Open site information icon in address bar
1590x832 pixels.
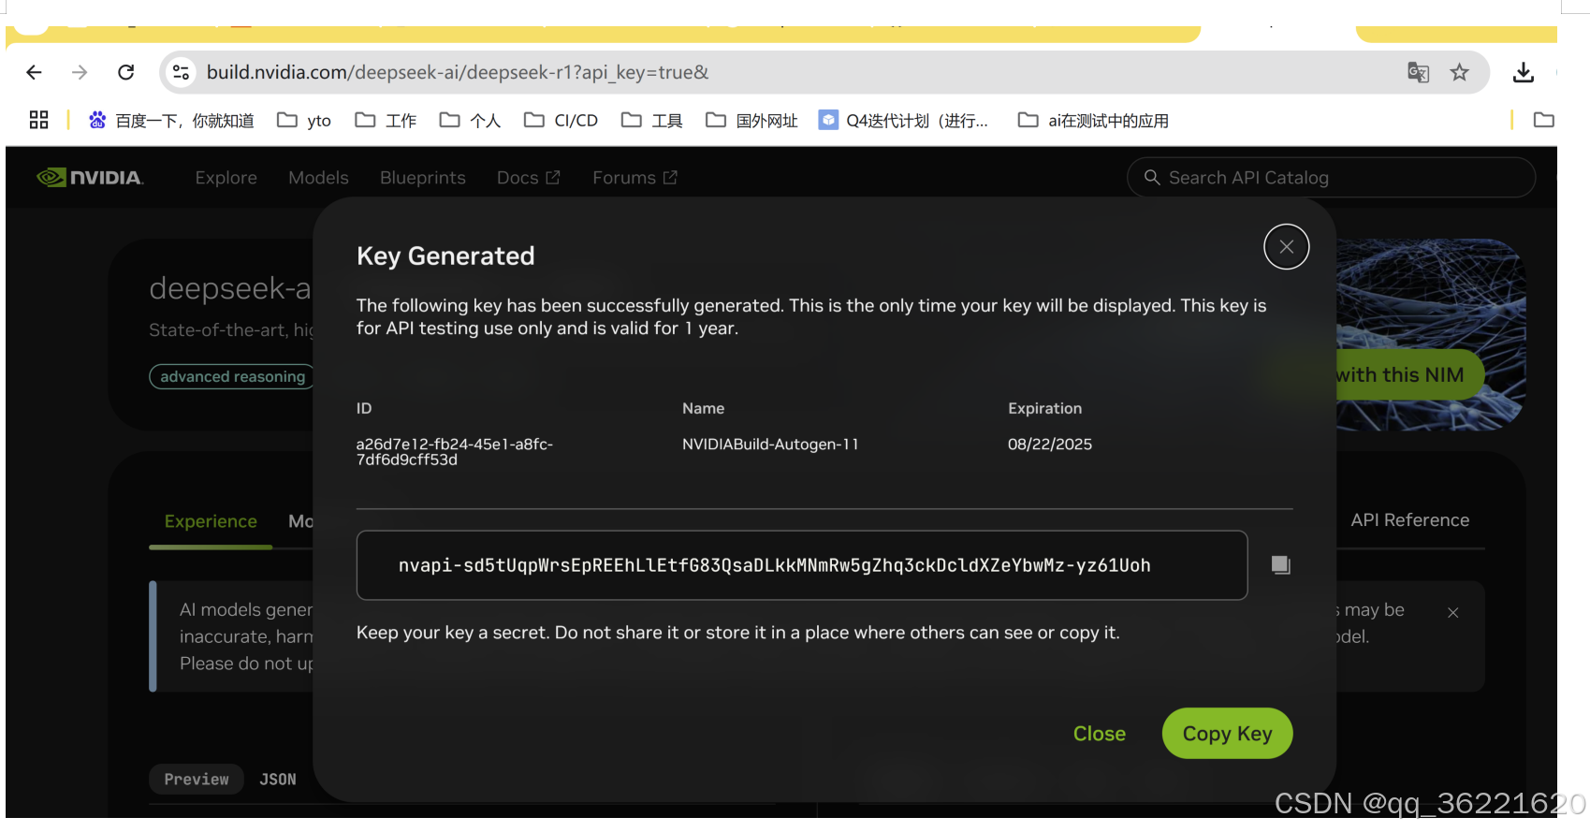(181, 72)
